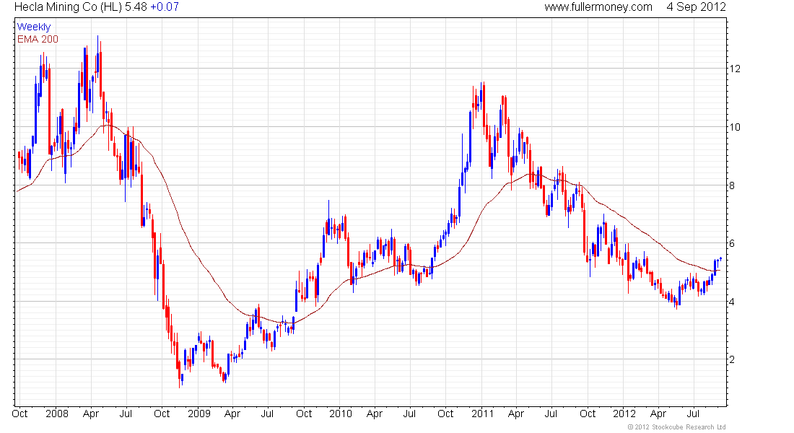794x433 pixels.
Task: Click the '2010' year axis label
Action: tap(340, 414)
